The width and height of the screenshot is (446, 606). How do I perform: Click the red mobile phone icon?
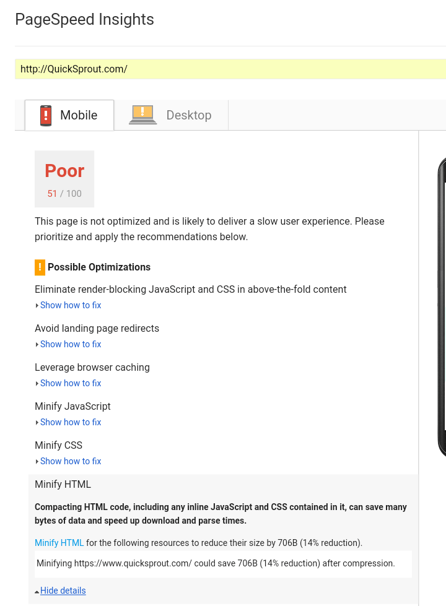pyautogui.click(x=46, y=116)
